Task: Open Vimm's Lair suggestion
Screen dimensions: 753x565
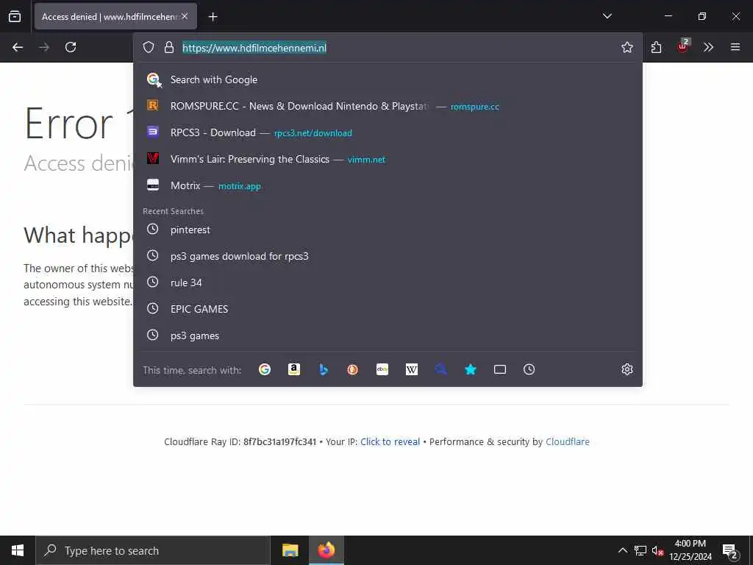Action: 388,159
